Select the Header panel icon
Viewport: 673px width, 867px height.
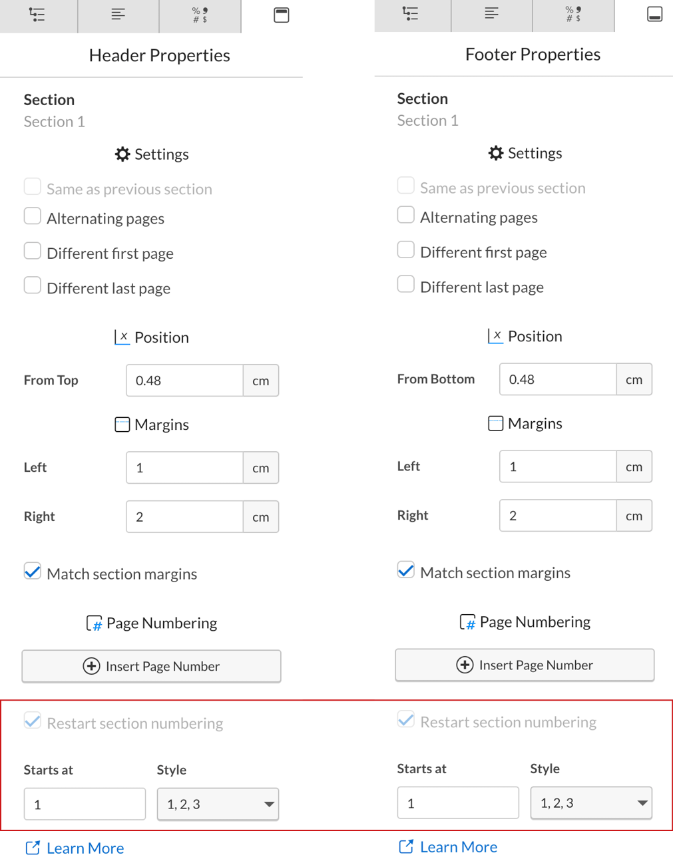coord(281,15)
